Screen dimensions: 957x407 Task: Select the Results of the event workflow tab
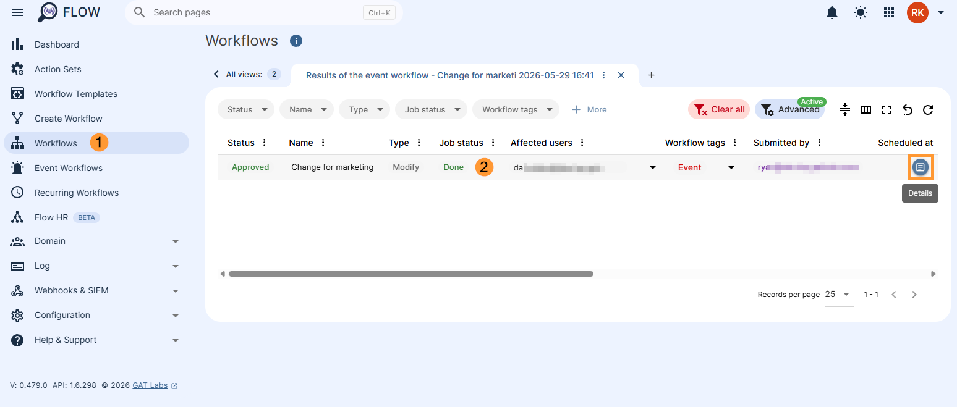449,75
